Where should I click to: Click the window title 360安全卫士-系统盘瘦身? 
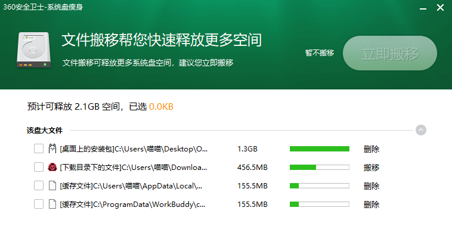(43, 7)
